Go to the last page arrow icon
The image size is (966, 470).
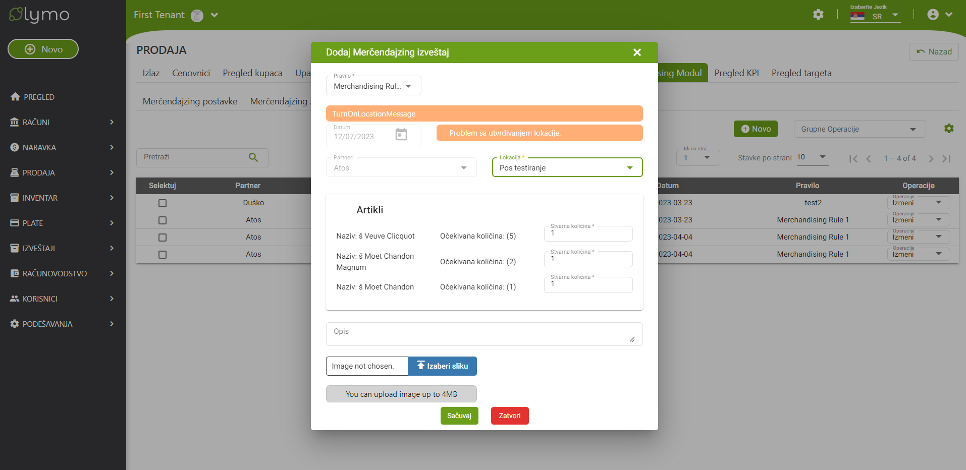[946, 159]
